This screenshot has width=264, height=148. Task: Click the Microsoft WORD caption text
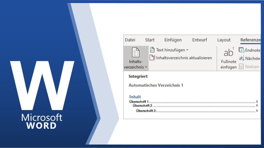(42, 121)
